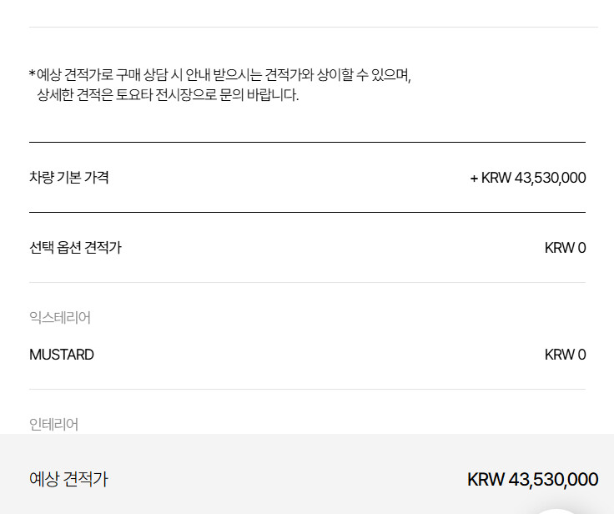Viewport: 614px width, 514px height.
Task: Click the 익스테리어 section heading
Action: [x=60, y=318]
